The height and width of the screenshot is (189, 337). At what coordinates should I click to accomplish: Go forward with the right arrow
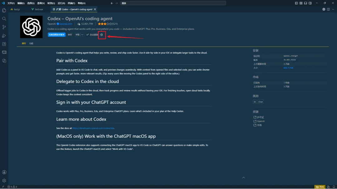(117, 3)
